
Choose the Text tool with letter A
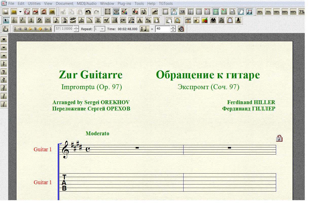click(x=140, y=20)
